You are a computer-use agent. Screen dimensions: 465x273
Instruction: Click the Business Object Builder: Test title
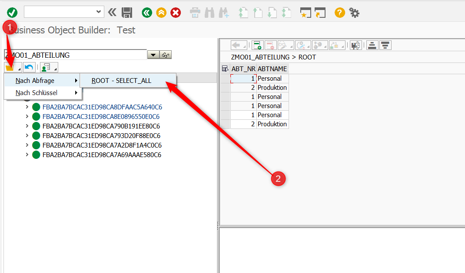coord(72,30)
